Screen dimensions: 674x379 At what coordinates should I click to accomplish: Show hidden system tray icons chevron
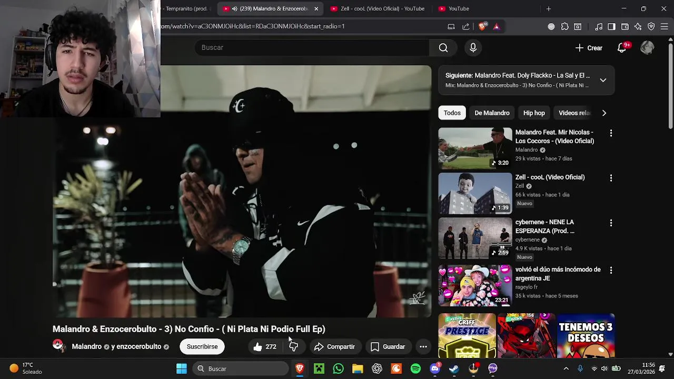pos(566,369)
